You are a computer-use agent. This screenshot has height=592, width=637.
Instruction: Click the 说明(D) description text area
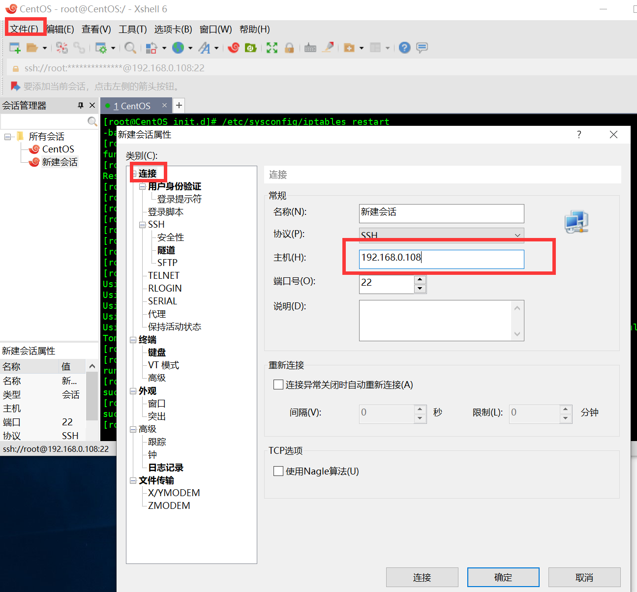pyautogui.click(x=442, y=321)
